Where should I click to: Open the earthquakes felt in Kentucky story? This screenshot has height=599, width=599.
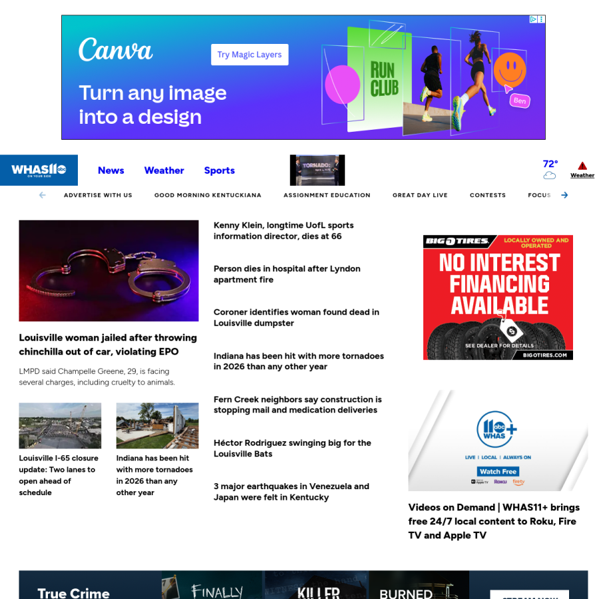pyautogui.click(x=292, y=492)
